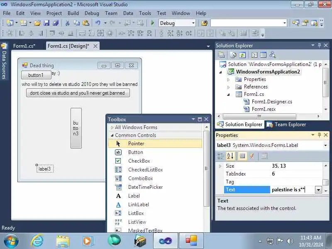Cut selection with the scissors icon
Screen dimensions: 332x249
click(67, 23)
